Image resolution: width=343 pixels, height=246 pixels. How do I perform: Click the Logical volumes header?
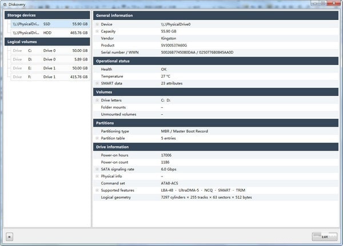pos(47,42)
